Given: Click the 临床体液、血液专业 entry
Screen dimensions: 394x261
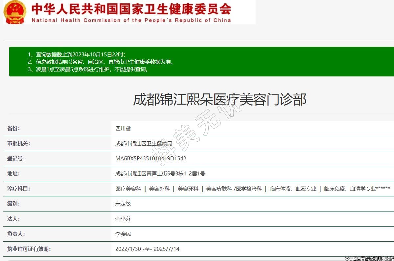Looking at the screenshot, I should (x=293, y=189).
